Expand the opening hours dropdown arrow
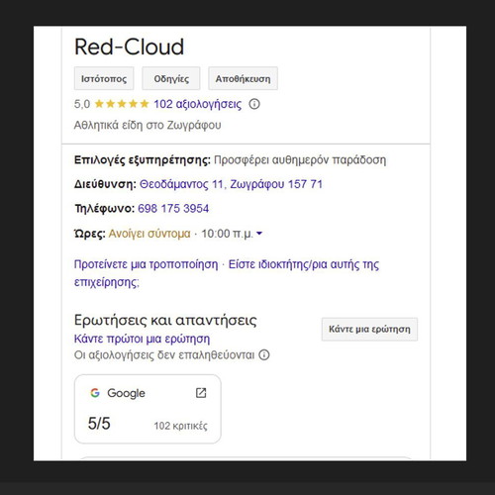The image size is (495, 495). click(259, 234)
